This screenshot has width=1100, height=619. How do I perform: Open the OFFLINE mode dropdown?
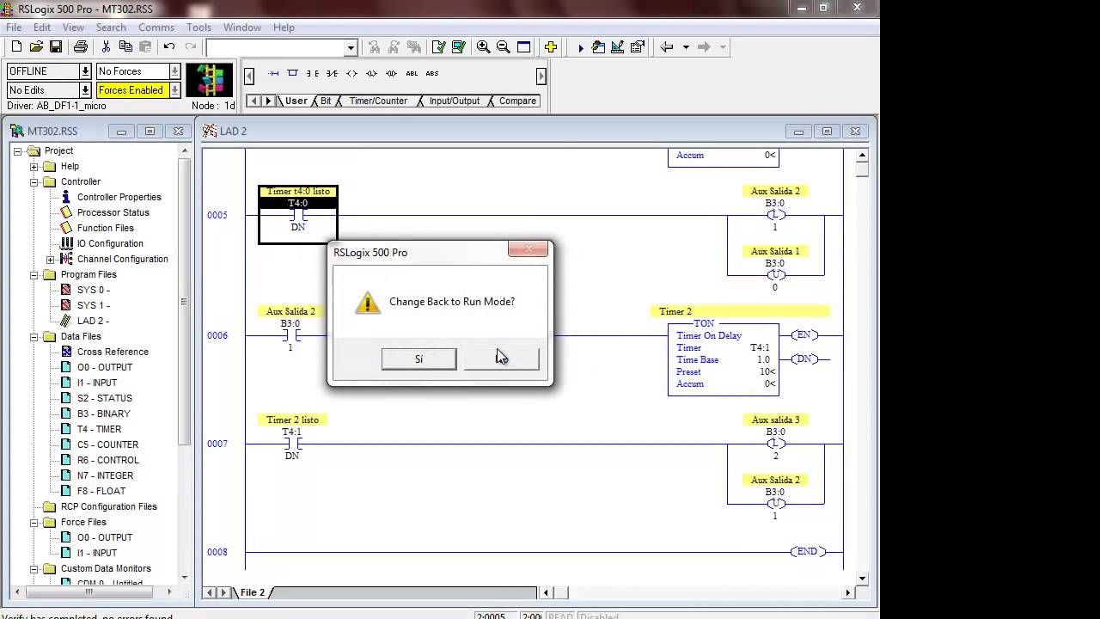85,71
